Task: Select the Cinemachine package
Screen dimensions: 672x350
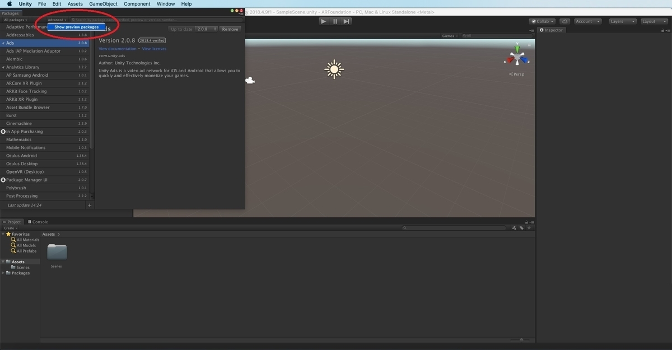Action: pos(45,123)
